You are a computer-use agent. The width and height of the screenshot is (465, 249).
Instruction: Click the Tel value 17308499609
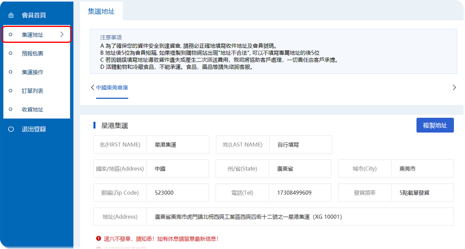(294, 193)
